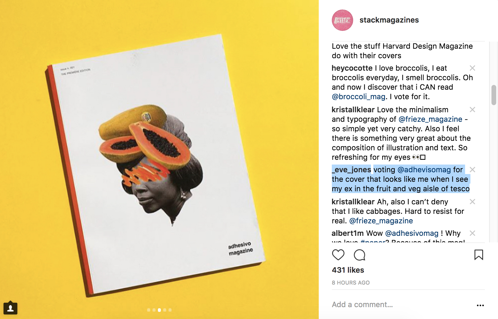Remove first kristallklear comment with X
The image size is (498, 319).
click(472, 110)
